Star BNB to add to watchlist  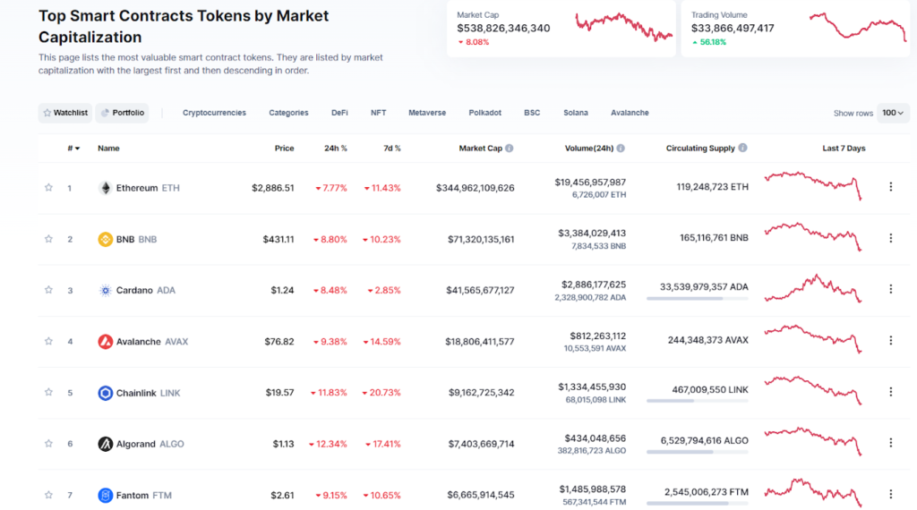pyautogui.click(x=48, y=239)
